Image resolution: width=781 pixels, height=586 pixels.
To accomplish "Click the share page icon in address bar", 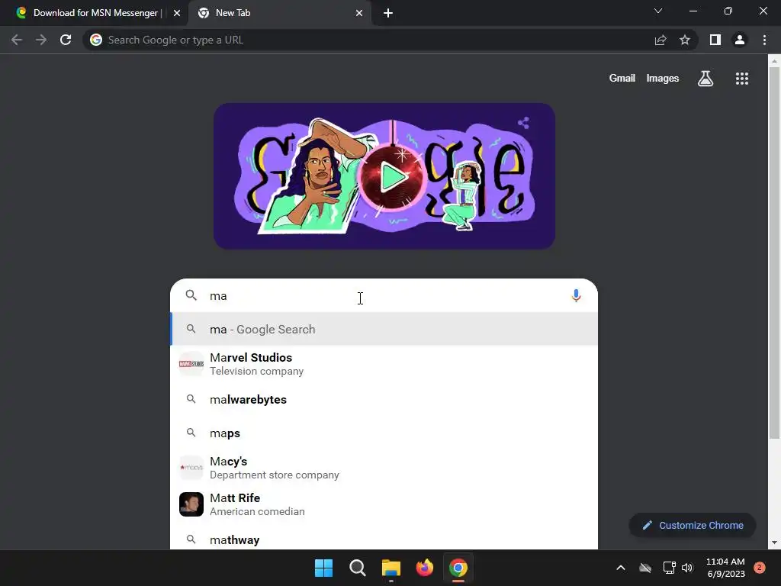I will (x=660, y=40).
